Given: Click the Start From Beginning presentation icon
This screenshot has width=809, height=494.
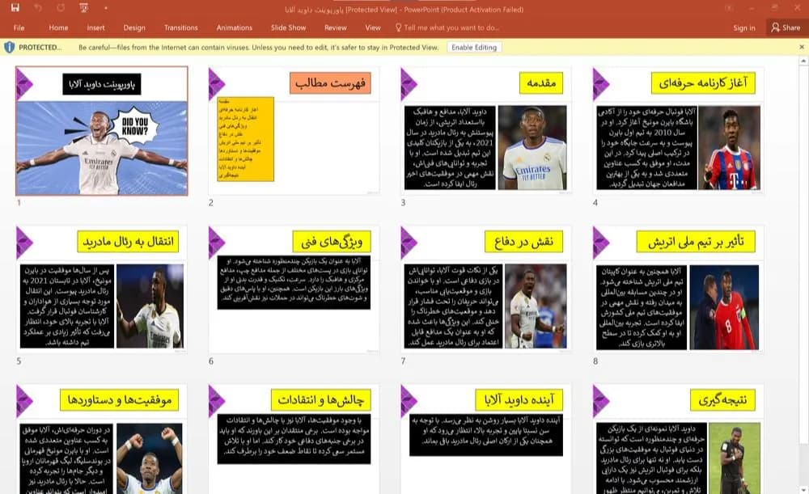Looking at the screenshot, I should coord(83,8).
